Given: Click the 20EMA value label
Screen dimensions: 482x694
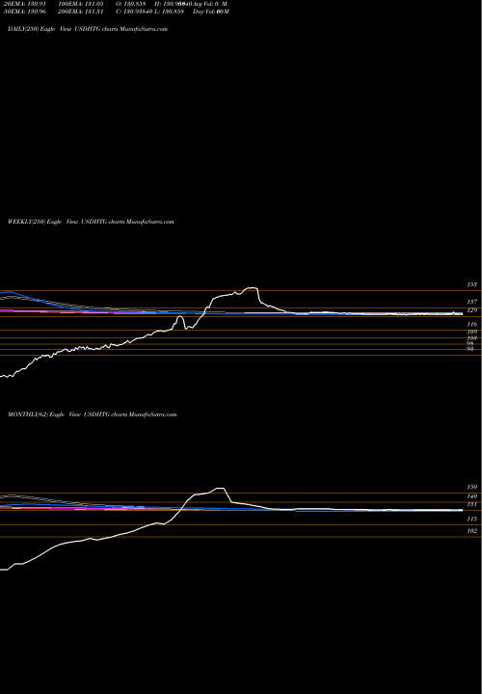Looking at the screenshot, I should point(23,4).
